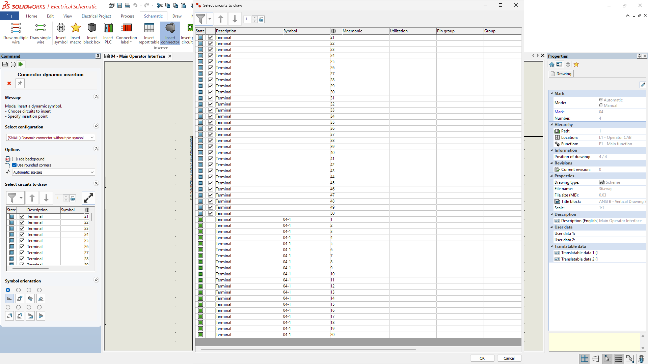This screenshot has width=648, height=364.
Task: Click the Insert black box icon
Action: [92, 33]
